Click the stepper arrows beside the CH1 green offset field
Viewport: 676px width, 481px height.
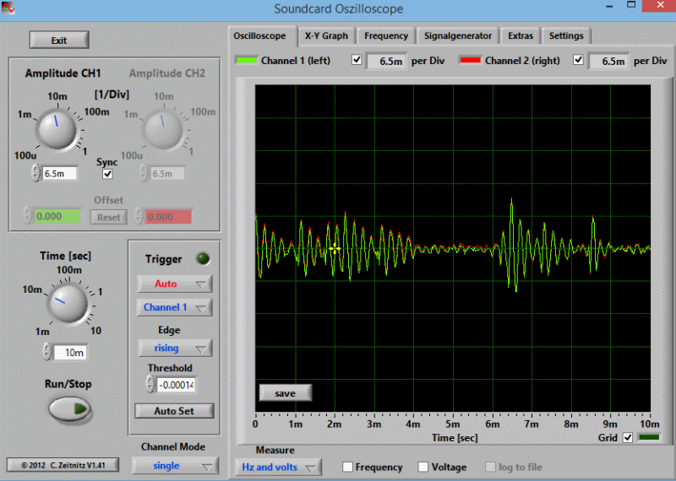28,216
